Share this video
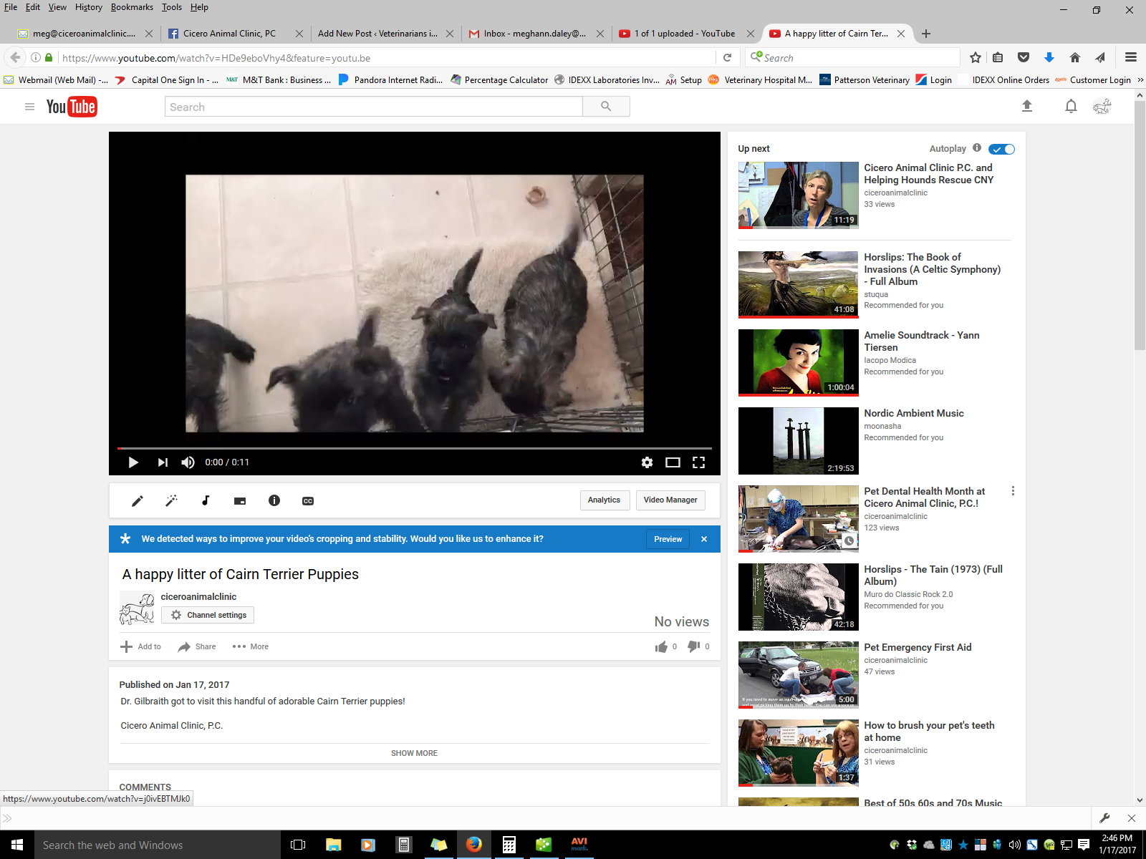 197,646
